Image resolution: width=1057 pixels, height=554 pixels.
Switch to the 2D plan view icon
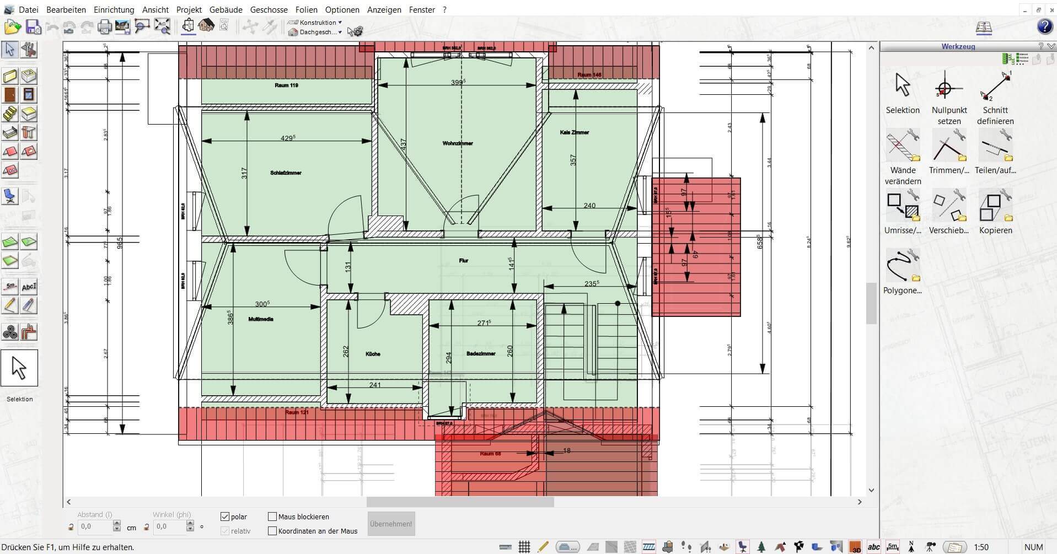pyautogui.click(x=188, y=25)
